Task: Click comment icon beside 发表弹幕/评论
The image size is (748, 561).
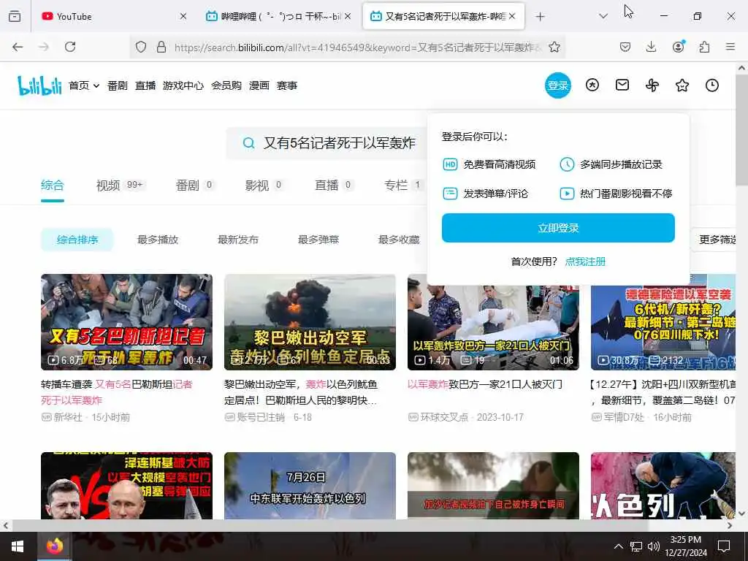Action: pyautogui.click(x=450, y=194)
